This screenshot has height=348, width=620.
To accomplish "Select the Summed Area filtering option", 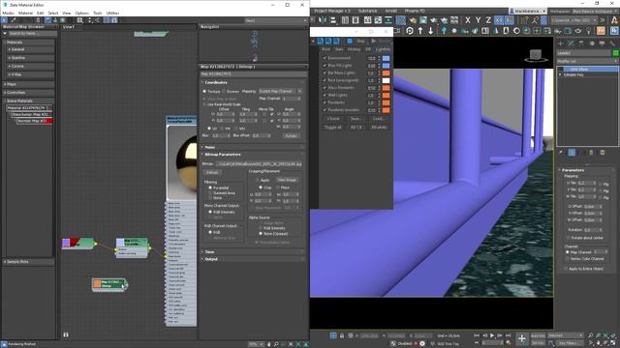I will point(210,193).
